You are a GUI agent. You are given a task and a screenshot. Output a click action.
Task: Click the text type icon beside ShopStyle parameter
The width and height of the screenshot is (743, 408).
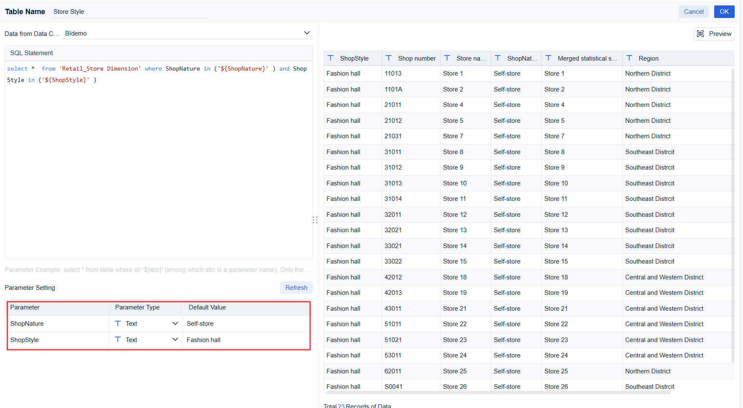pos(118,340)
